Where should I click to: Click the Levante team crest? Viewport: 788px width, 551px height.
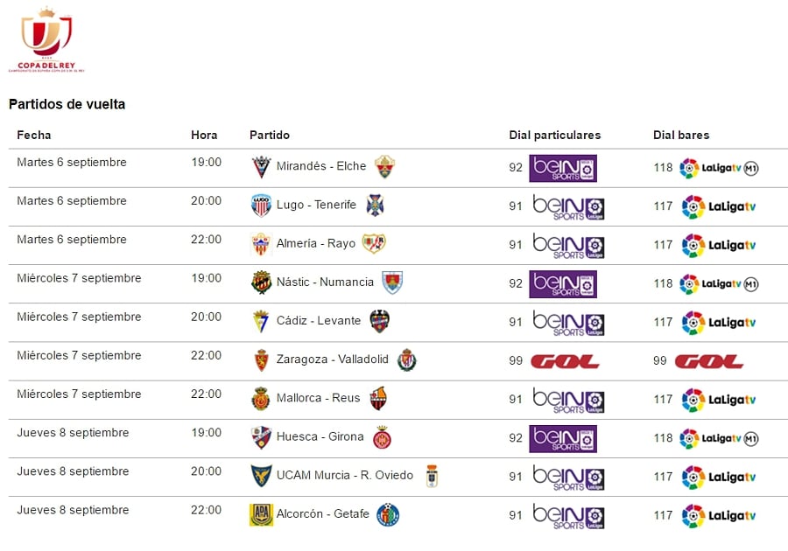coord(379,321)
